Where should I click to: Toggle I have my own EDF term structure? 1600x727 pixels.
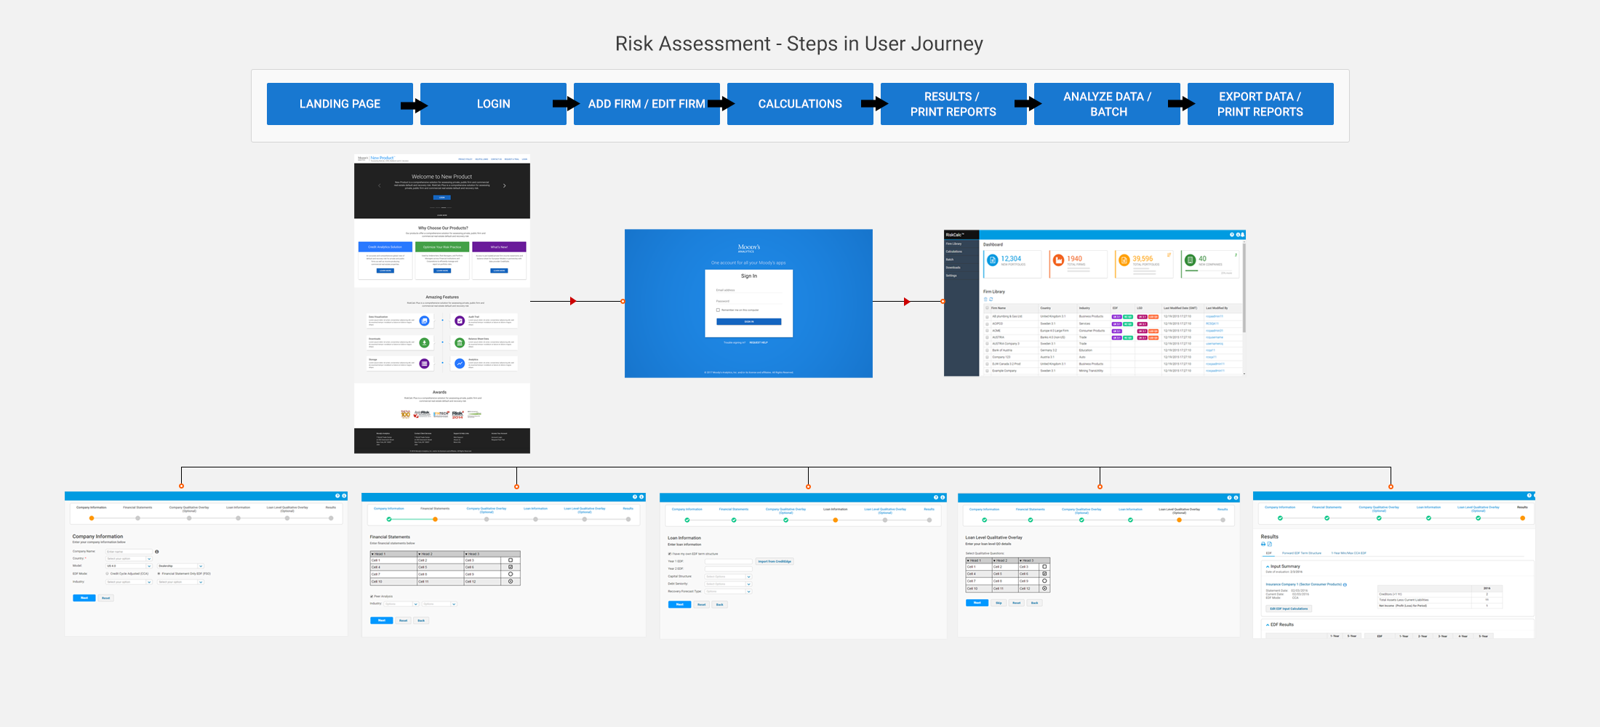tap(670, 554)
